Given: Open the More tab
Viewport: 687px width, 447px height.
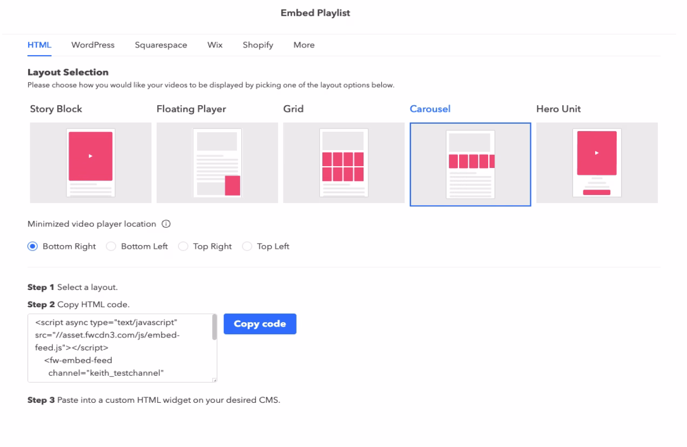Looking at the screenshot, I should pos(304,45).
